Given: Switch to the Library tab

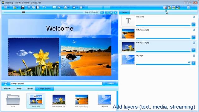Looking at the screenshot, I should (x=19, y=89).
